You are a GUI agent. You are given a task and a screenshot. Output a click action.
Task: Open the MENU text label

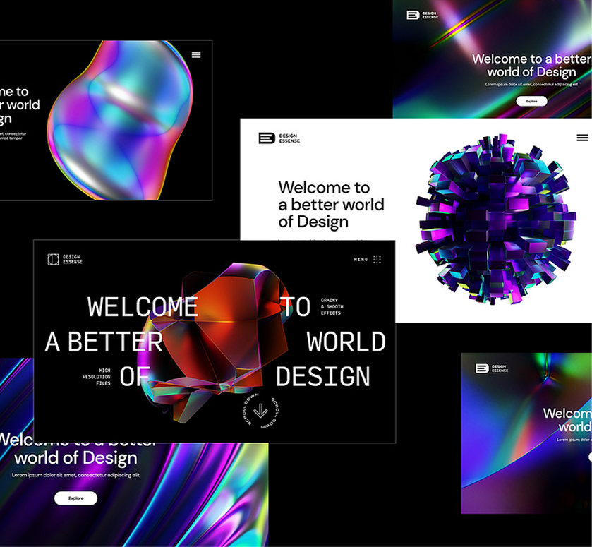click(361, 260)
